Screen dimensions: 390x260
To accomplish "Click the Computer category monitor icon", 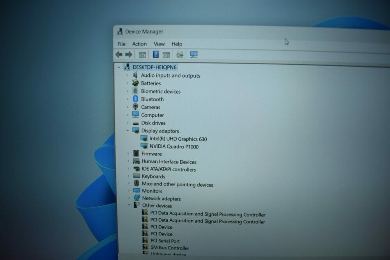I will 136,115.
